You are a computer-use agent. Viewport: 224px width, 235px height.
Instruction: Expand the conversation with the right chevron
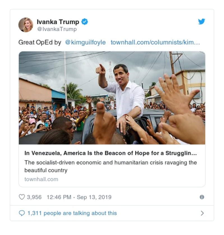(202, 213)
